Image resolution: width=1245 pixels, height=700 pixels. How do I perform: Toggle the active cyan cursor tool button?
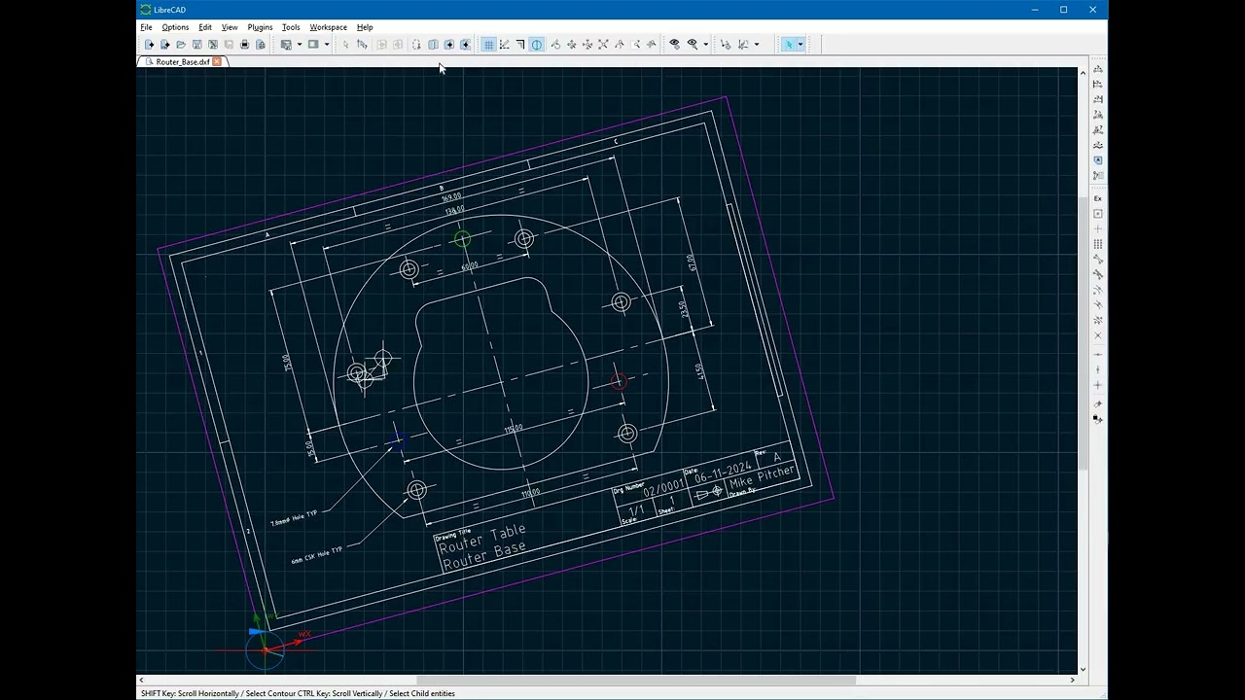point(789,44)
